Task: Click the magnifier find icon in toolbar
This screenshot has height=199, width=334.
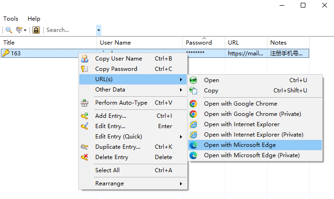Action: point(9,30)
